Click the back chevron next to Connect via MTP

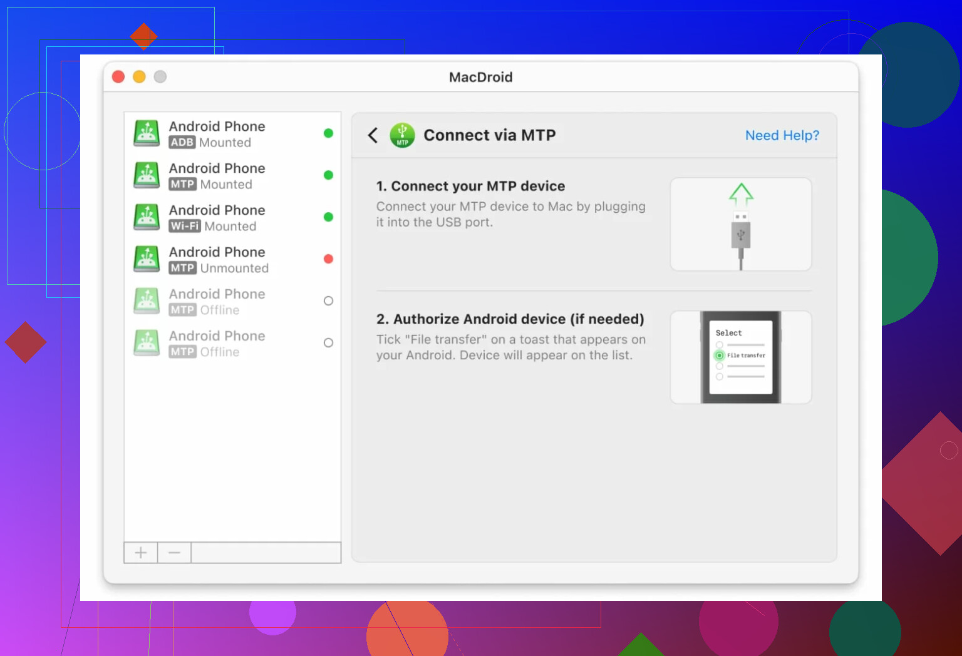tap(373, 135)
